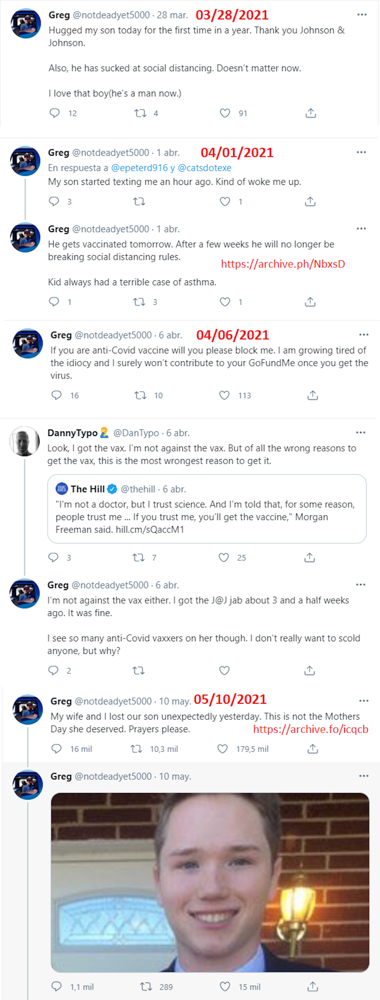Like the 'J@J jab' reply tweet
Viewport: 380px width, 1000px height.
[224, 671]
